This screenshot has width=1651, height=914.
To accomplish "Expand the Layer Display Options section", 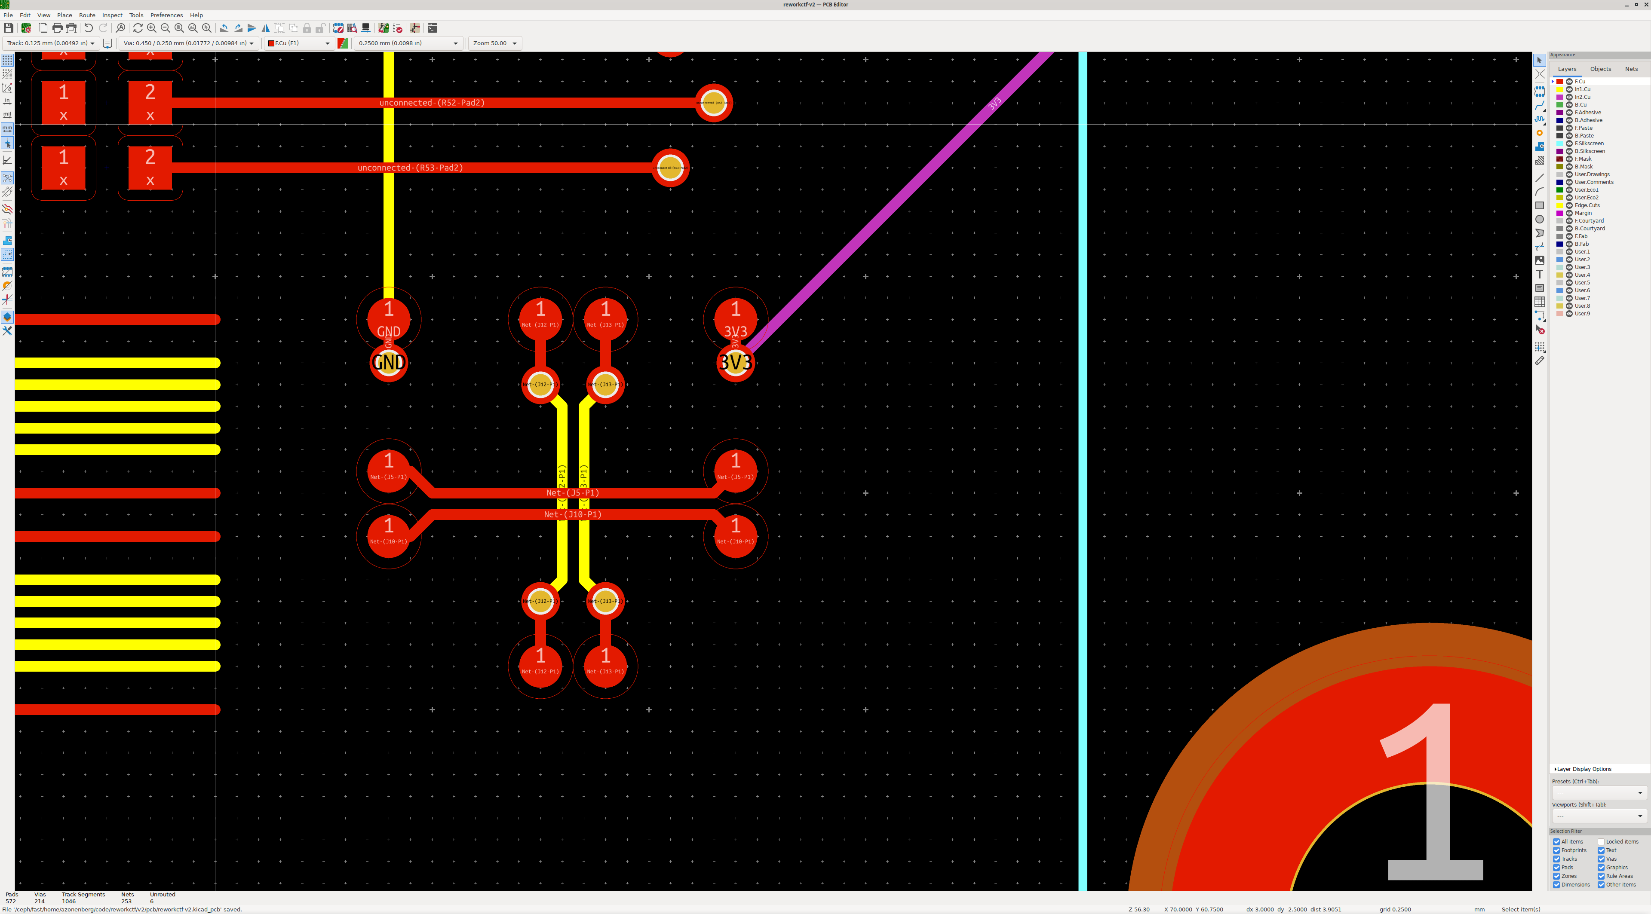I will [1583, 769].
